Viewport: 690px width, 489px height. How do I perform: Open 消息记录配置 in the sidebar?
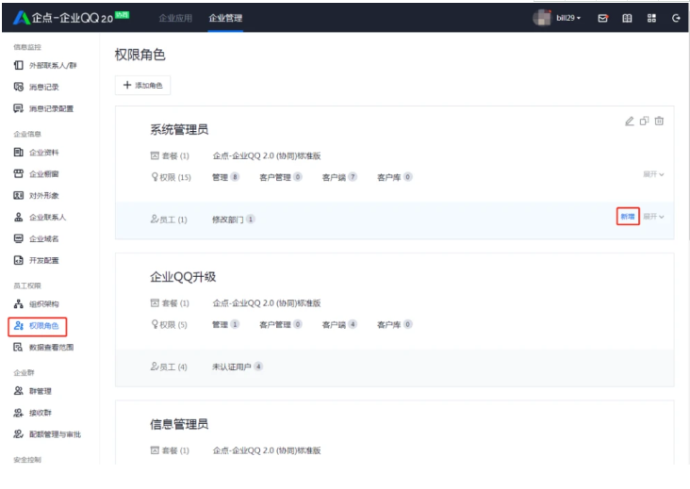pyautogui.click(x=43, y=108)
